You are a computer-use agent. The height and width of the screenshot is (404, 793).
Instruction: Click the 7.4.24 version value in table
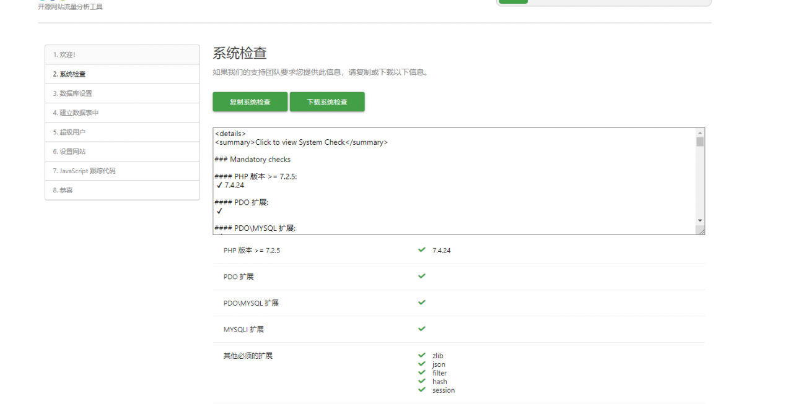point(442,251)
